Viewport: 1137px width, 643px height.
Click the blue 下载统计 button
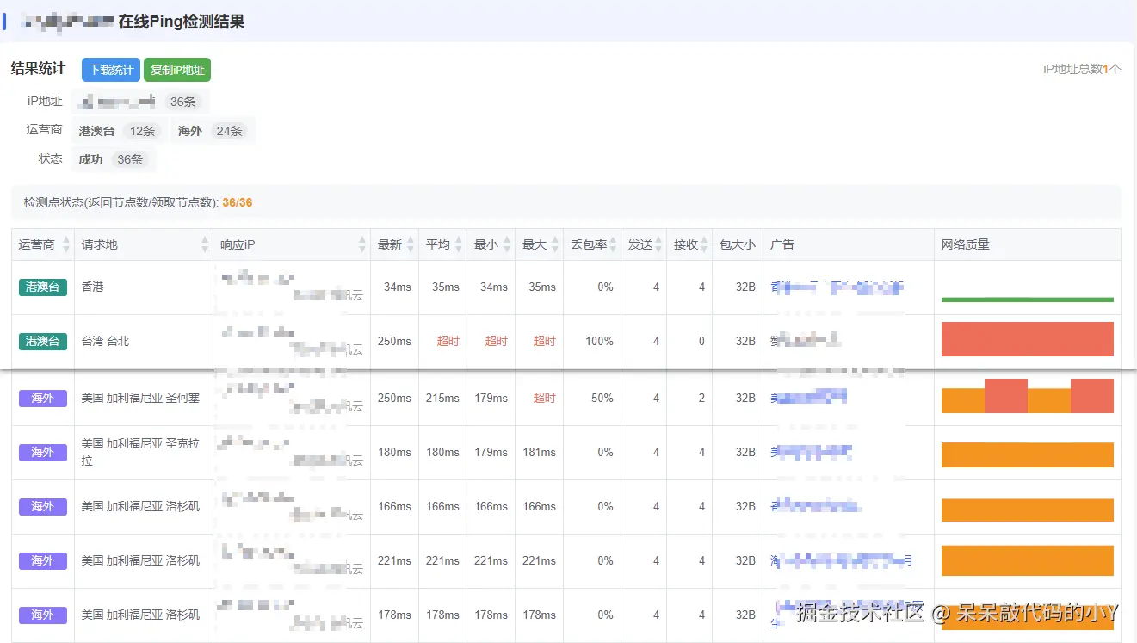point(110,70)
